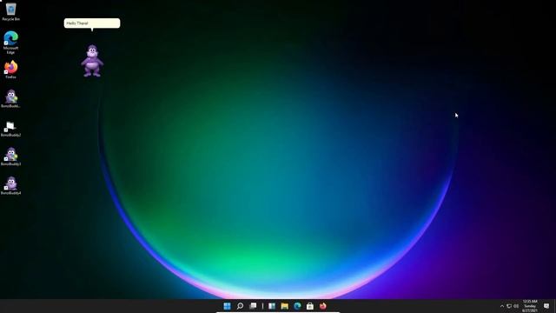Open the Windows Start menu
The height and width of the screenshot is (313, 556).
[227, 306]
